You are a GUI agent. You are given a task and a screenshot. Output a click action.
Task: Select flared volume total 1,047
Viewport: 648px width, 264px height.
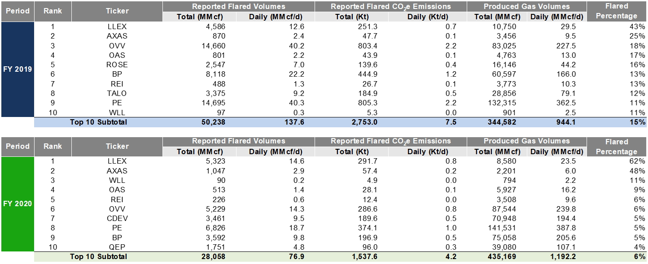coord(215,171)
